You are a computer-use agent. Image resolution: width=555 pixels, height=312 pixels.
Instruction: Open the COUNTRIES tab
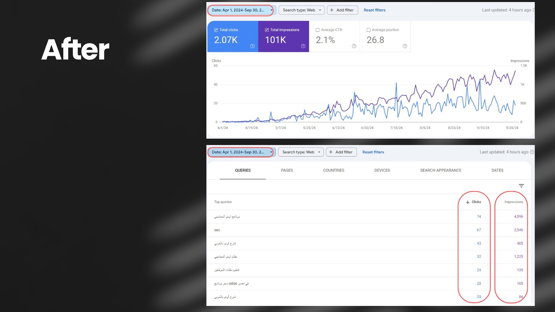(x=334, y=170)
